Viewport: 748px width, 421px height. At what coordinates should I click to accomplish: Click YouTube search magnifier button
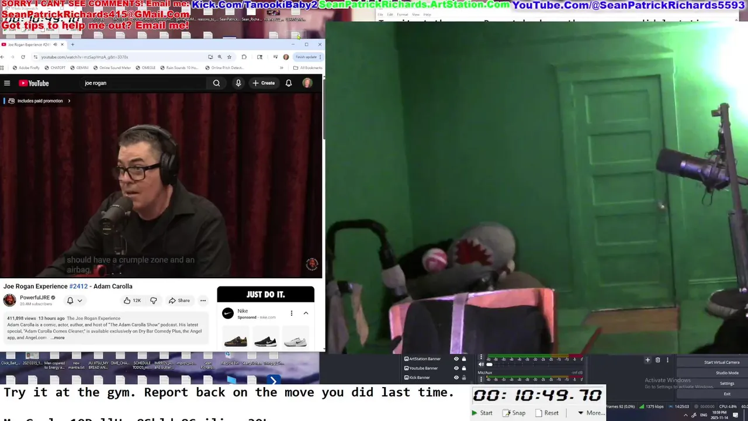pos(216,83)
